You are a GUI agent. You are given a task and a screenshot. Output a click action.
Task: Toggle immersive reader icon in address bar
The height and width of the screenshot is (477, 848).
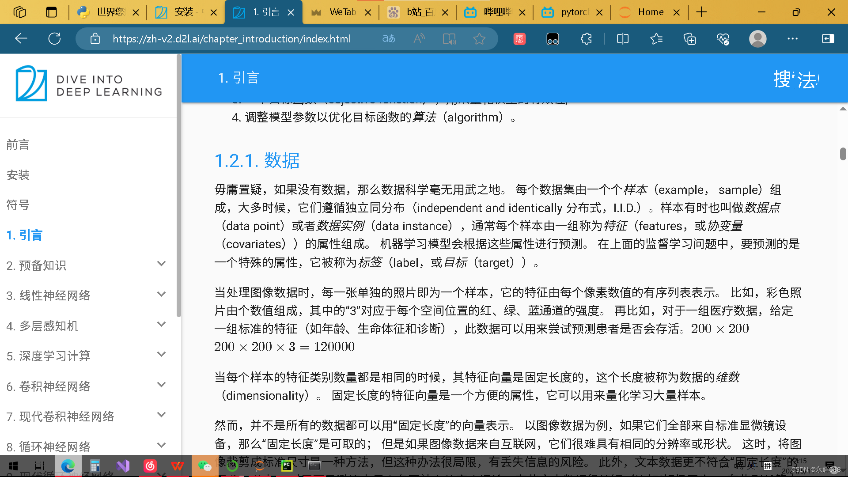tap(449, 39)
